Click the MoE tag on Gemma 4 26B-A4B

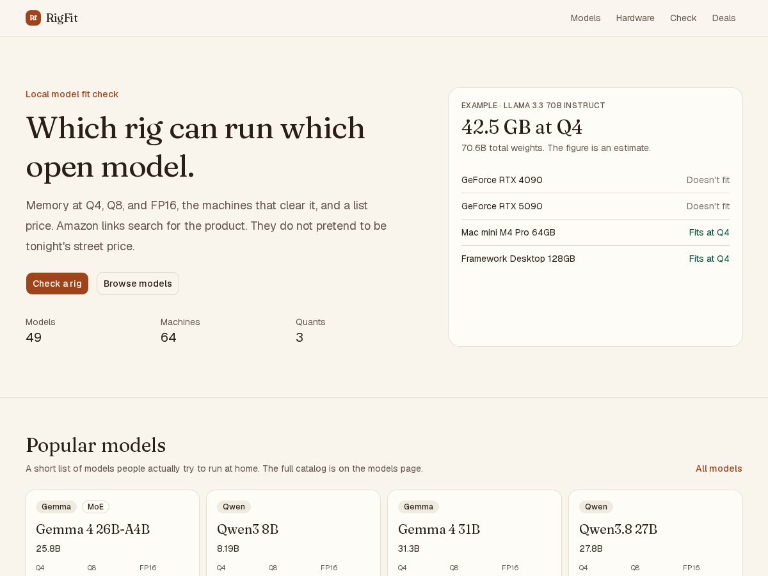tap(95, 507)
